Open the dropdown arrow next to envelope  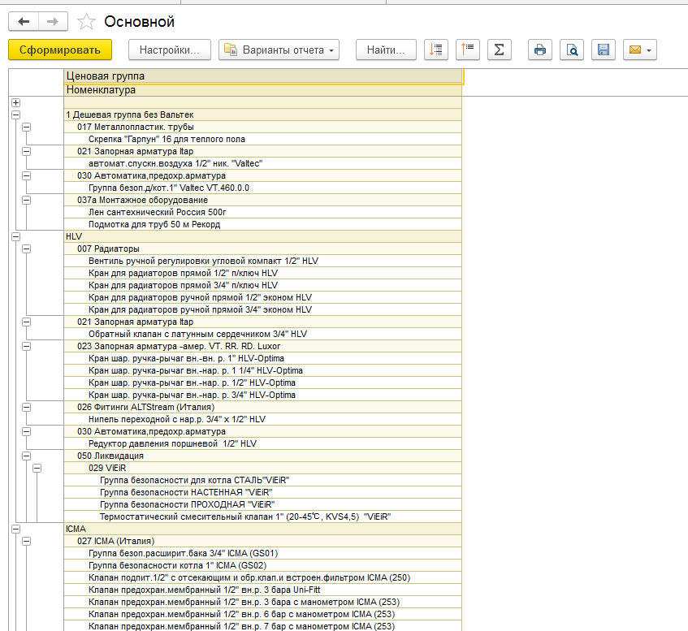[649, 50]
